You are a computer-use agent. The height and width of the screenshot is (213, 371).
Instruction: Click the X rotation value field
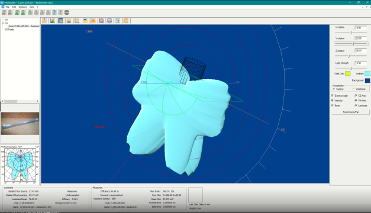point(360,28)
